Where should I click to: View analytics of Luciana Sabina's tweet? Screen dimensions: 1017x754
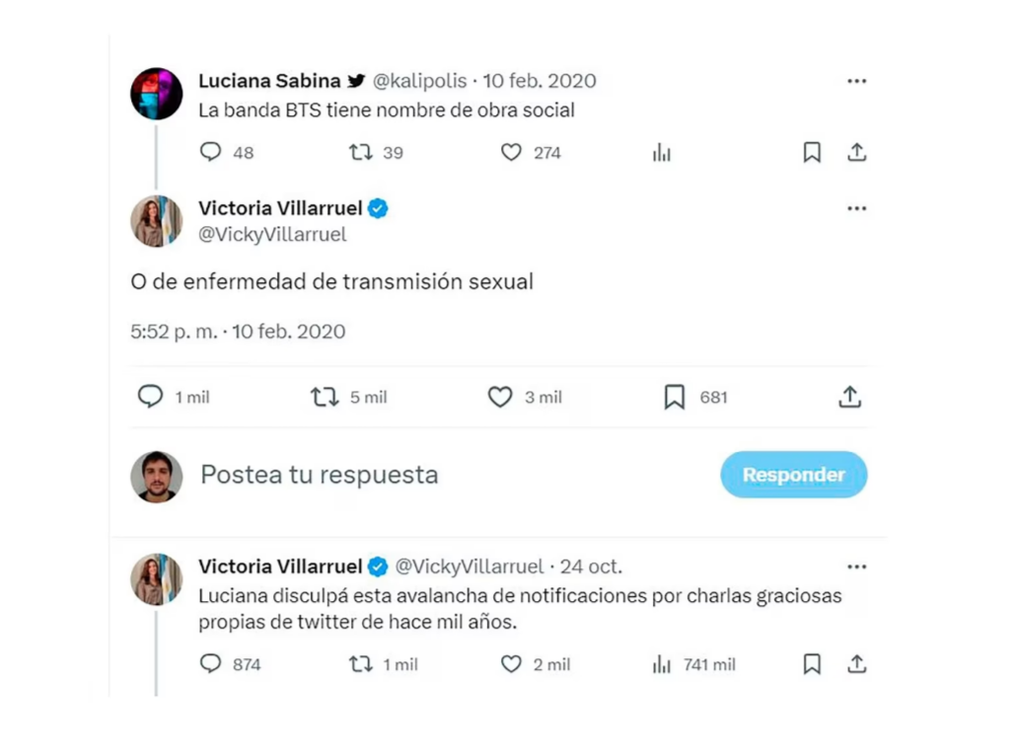662,152
